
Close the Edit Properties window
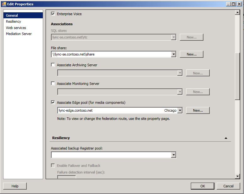pos(239,4)
